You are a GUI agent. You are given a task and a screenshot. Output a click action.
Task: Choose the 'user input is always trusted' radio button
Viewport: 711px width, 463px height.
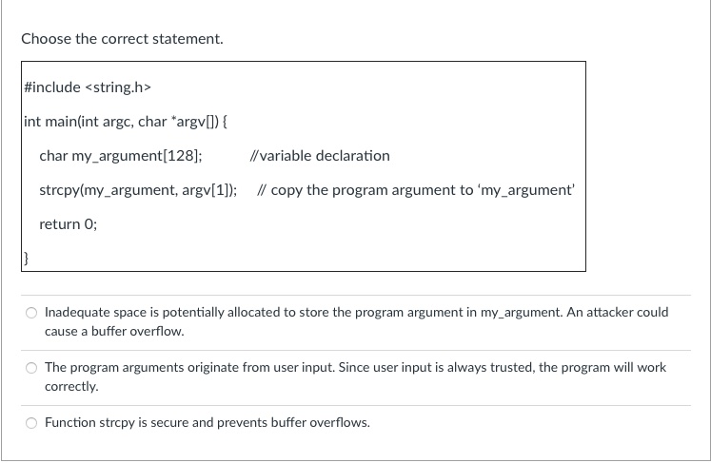coord(31,368)
